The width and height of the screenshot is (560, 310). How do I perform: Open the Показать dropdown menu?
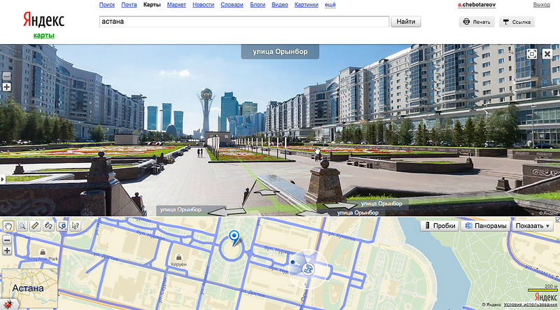coord(532,226)
